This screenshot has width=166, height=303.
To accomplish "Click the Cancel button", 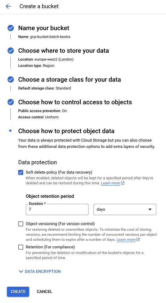I will tap(44, 292).
